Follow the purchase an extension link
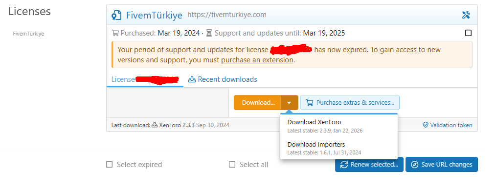 (257, 60)
